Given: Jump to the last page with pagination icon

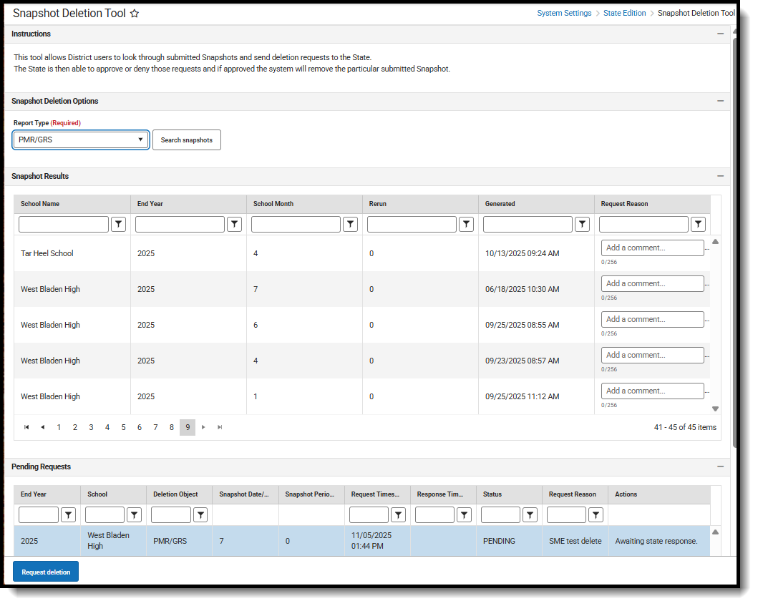Looking at the screenshot, I should click(219, 427).
